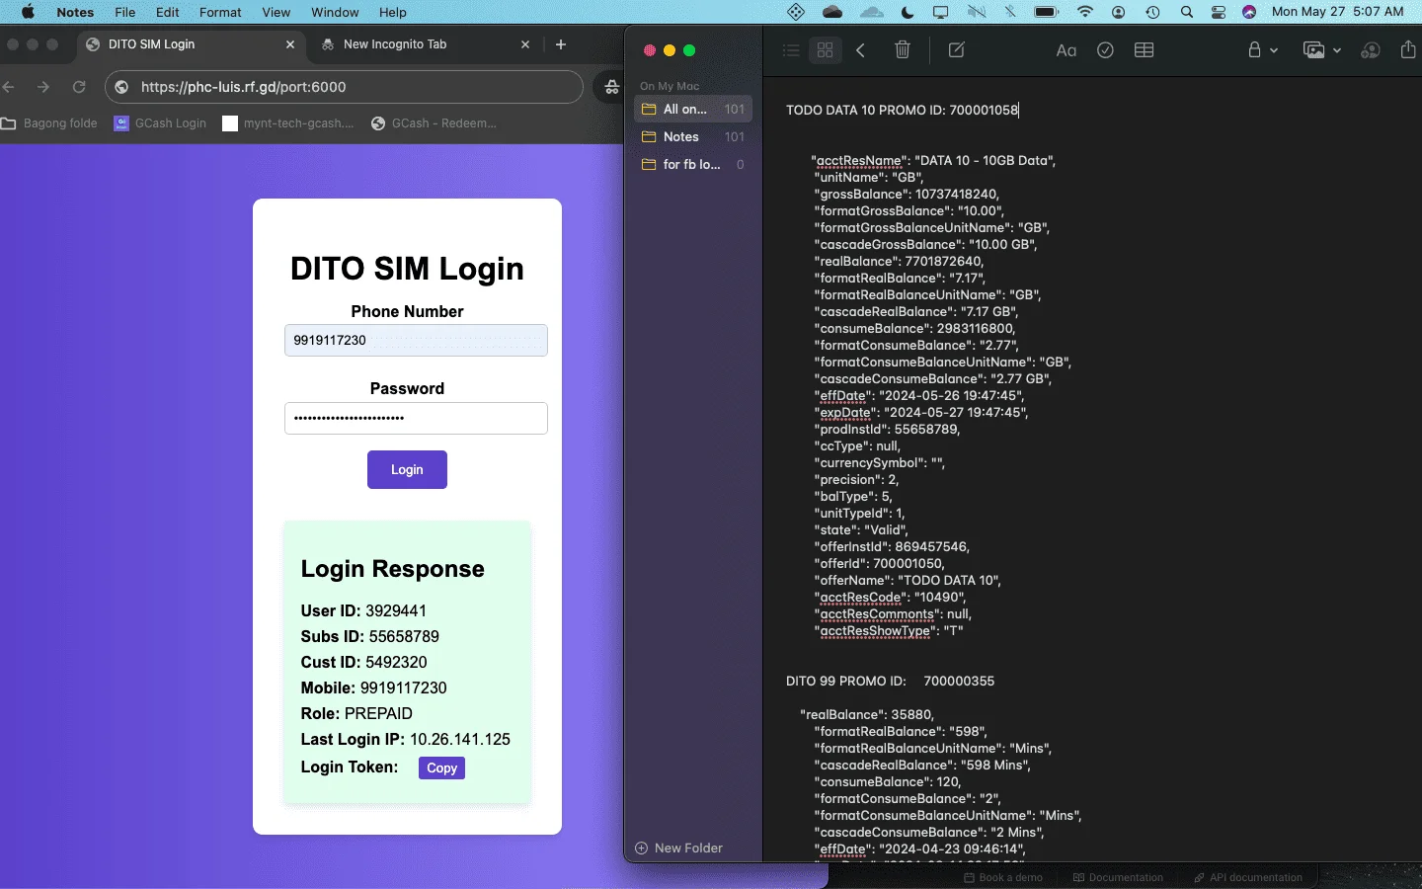Click the "grossBalance": 10737418240 line
1422x889 pixels.
coord(907,195)
